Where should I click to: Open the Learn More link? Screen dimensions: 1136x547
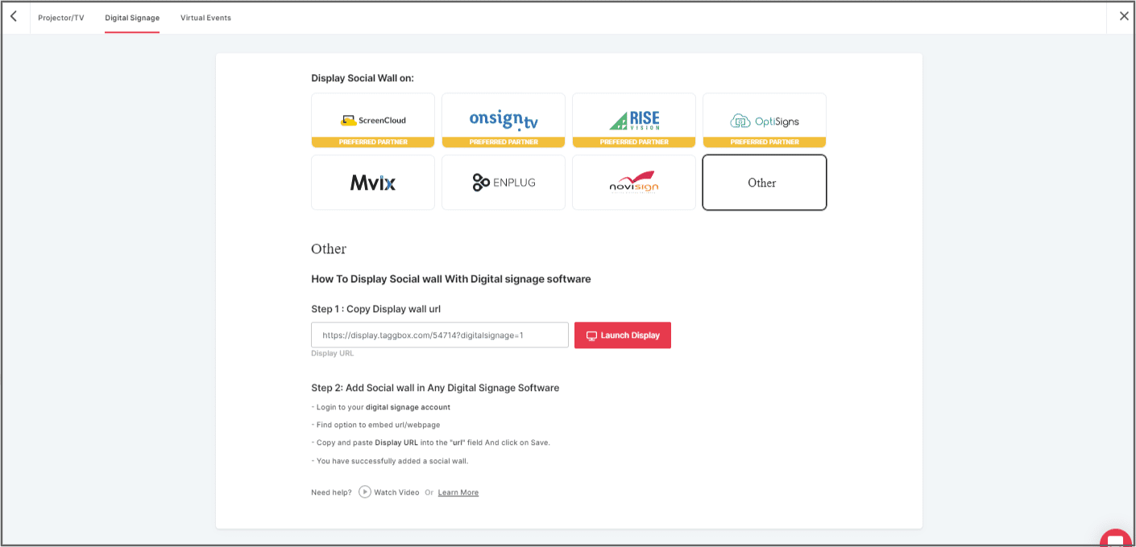pyautogui.click(x=458, y=492)
